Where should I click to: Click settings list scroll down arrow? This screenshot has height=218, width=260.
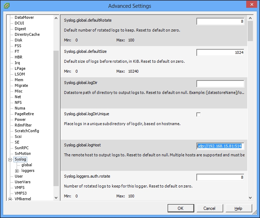point(250,198)
